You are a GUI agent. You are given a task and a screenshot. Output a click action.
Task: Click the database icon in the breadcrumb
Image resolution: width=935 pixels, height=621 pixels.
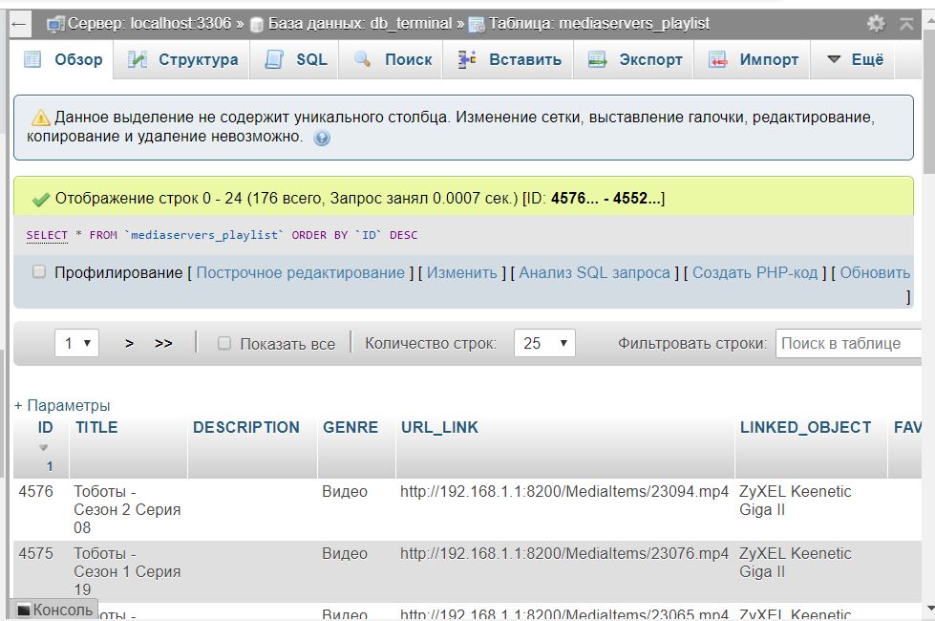click(x=256, y=24)
